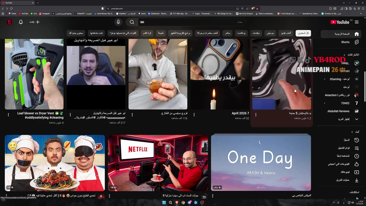
Task: Open the One Day ARASH & Helena mix
Action: 261,163
